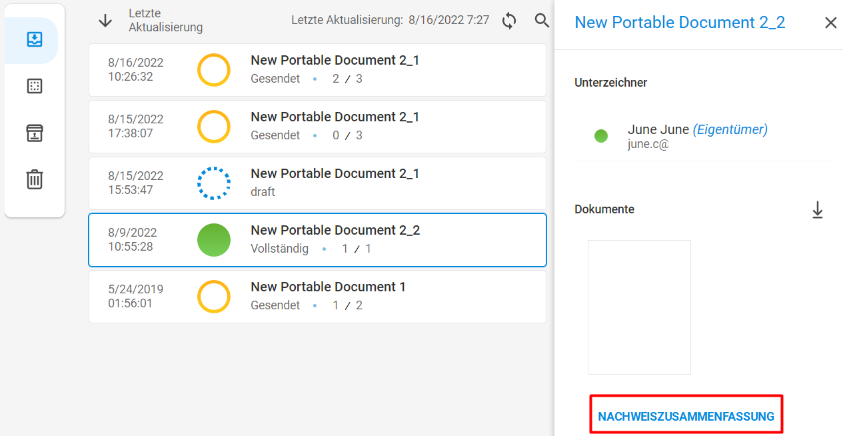Click dotted draft status circle
The width and height of the screenshot is (843, 436).
point(214,183)
